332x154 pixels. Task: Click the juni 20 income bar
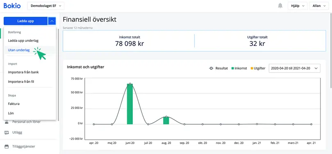click(130, 104)
